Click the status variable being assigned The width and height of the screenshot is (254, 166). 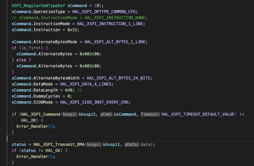click(19, 145)
